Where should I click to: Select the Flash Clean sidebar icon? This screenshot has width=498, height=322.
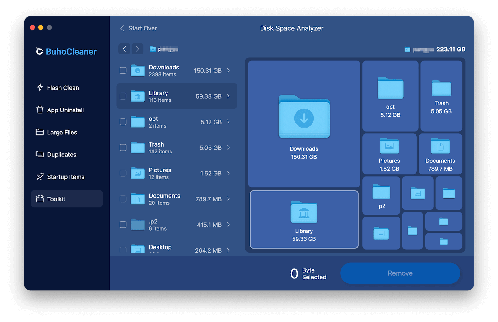click(40, 88)
